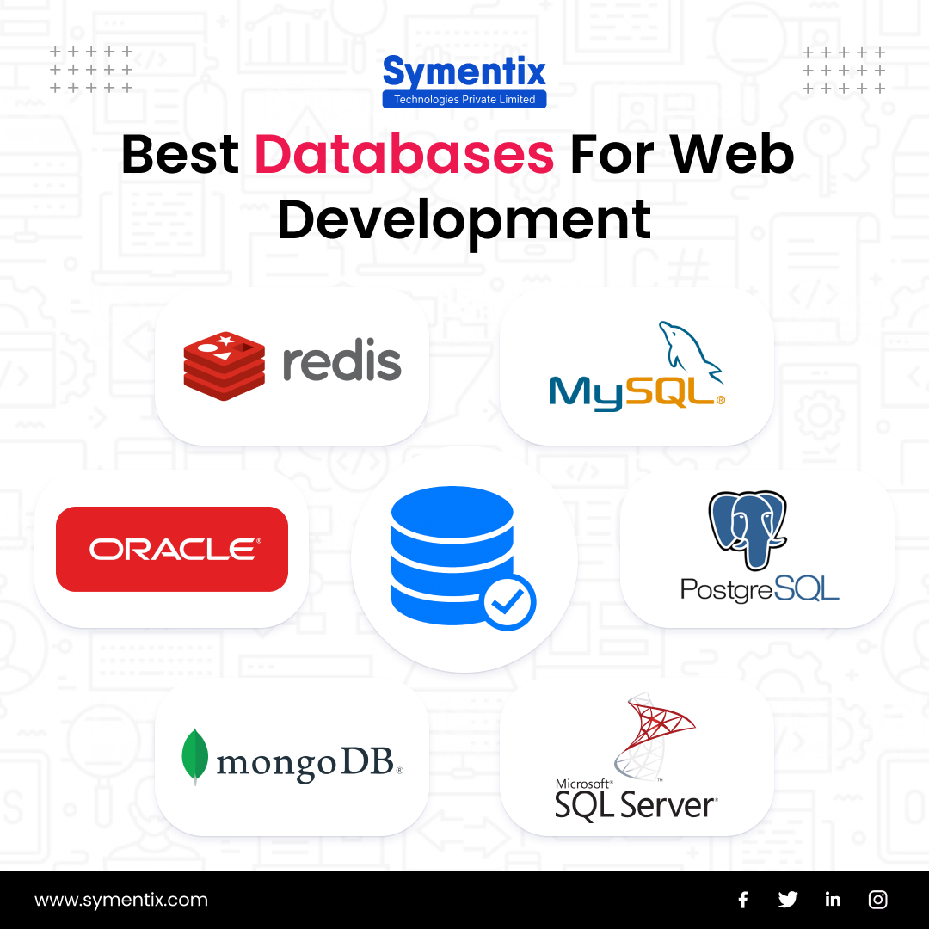Image resolution: width=929 pixels, height=929 pixels.
Task: Open the Twitter bird icon in the footer
Action: coord(787,900)
